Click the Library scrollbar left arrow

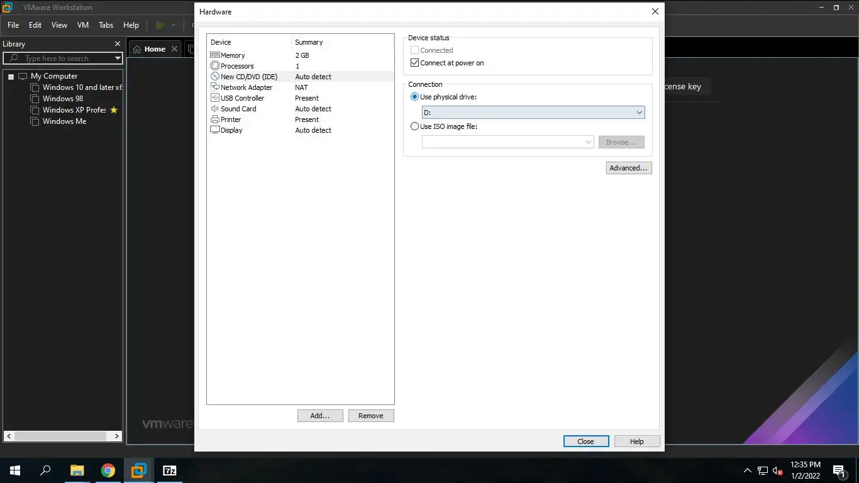click(x=9, y=436)
